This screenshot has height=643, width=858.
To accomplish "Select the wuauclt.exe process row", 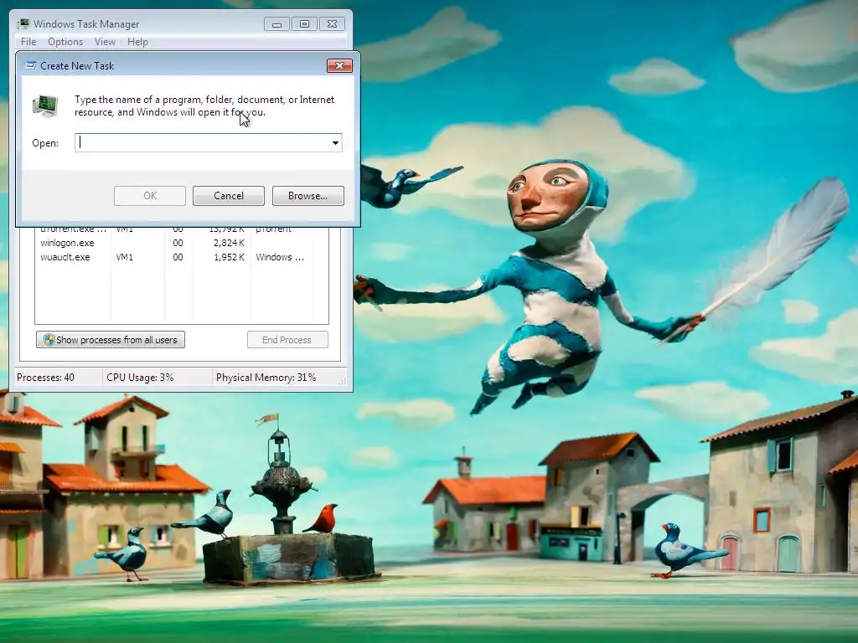I will tap(181, 257).
